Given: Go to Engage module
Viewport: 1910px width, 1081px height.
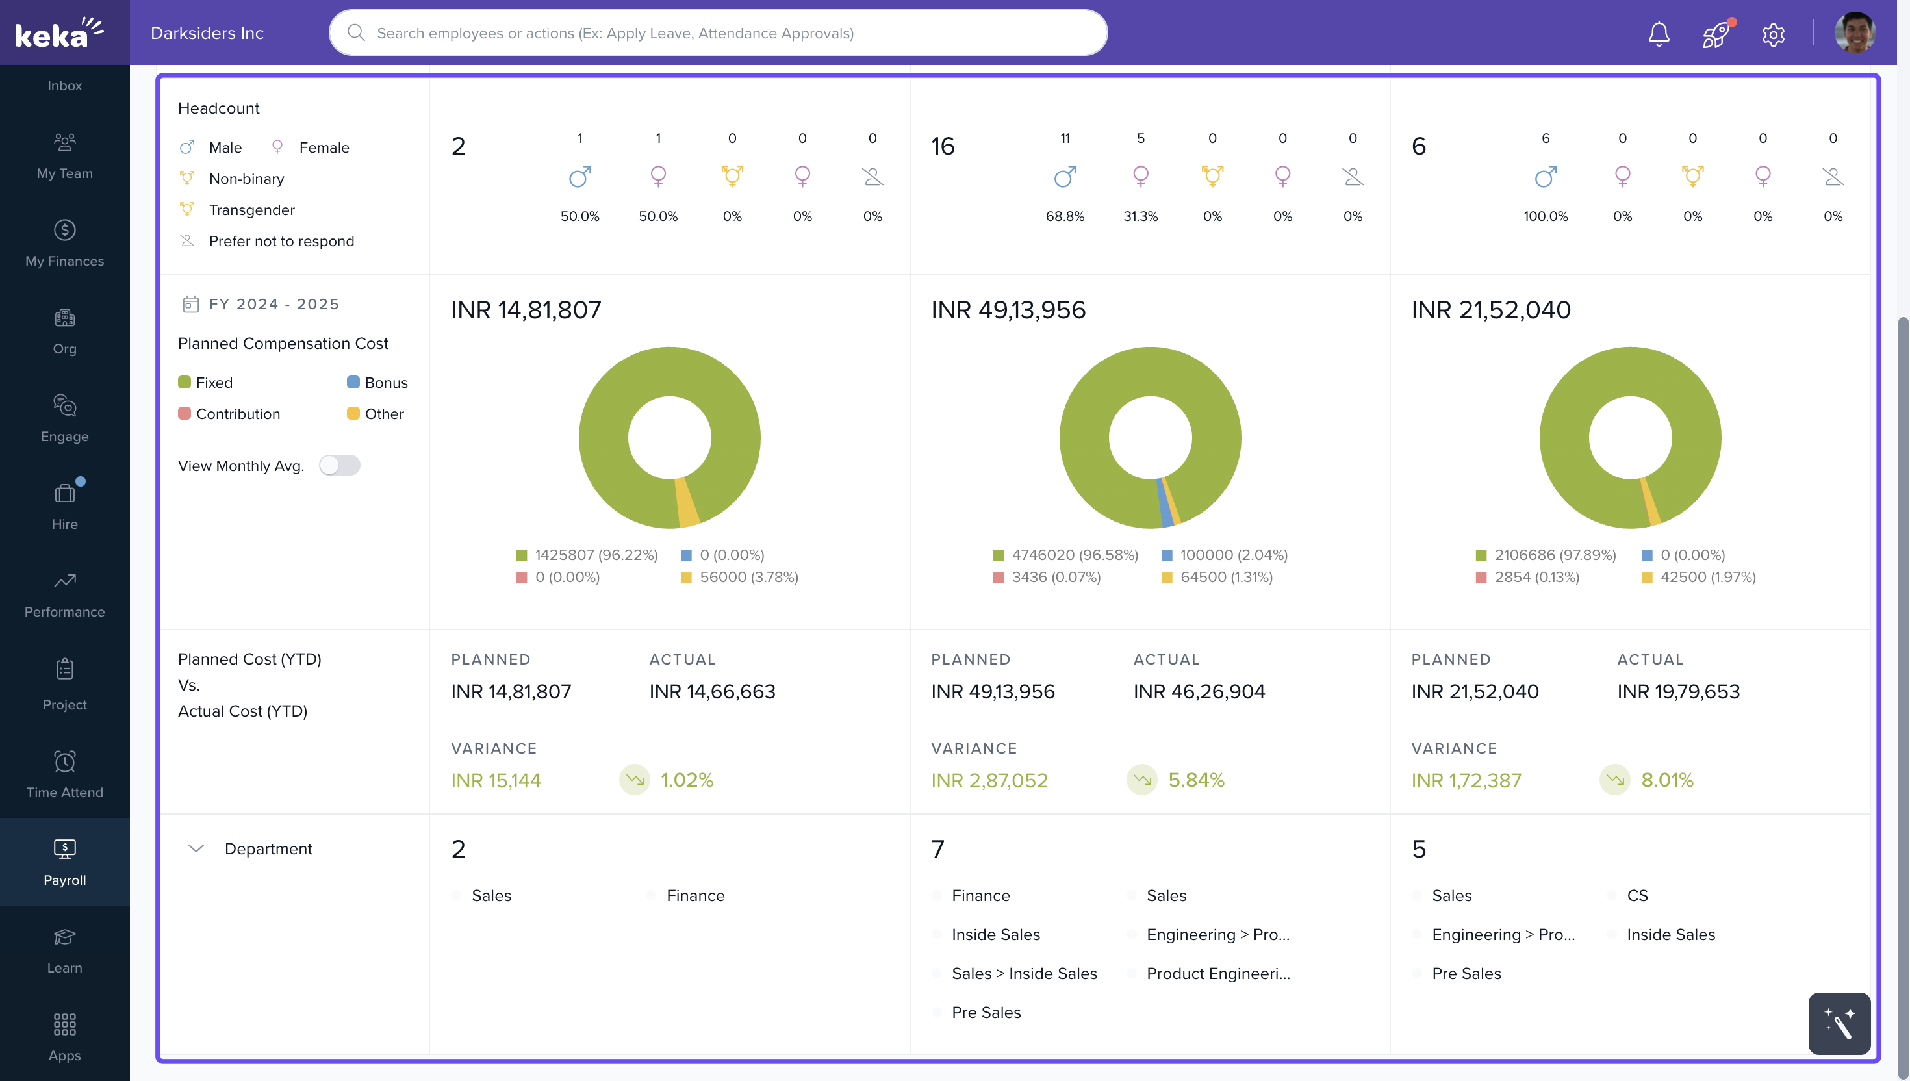Looking at the screenshot, I should pyautogui.click(x=64, y=418).
